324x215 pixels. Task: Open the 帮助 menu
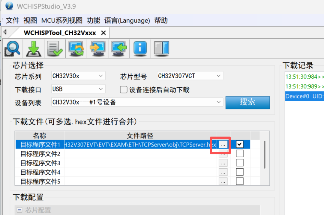click(x=161, y=20)
